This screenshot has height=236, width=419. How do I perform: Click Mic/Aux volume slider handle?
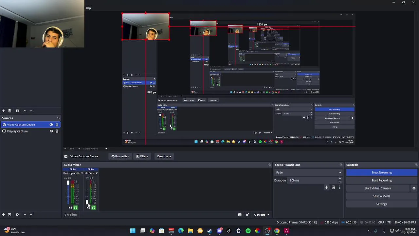click(x=87, y=203)
